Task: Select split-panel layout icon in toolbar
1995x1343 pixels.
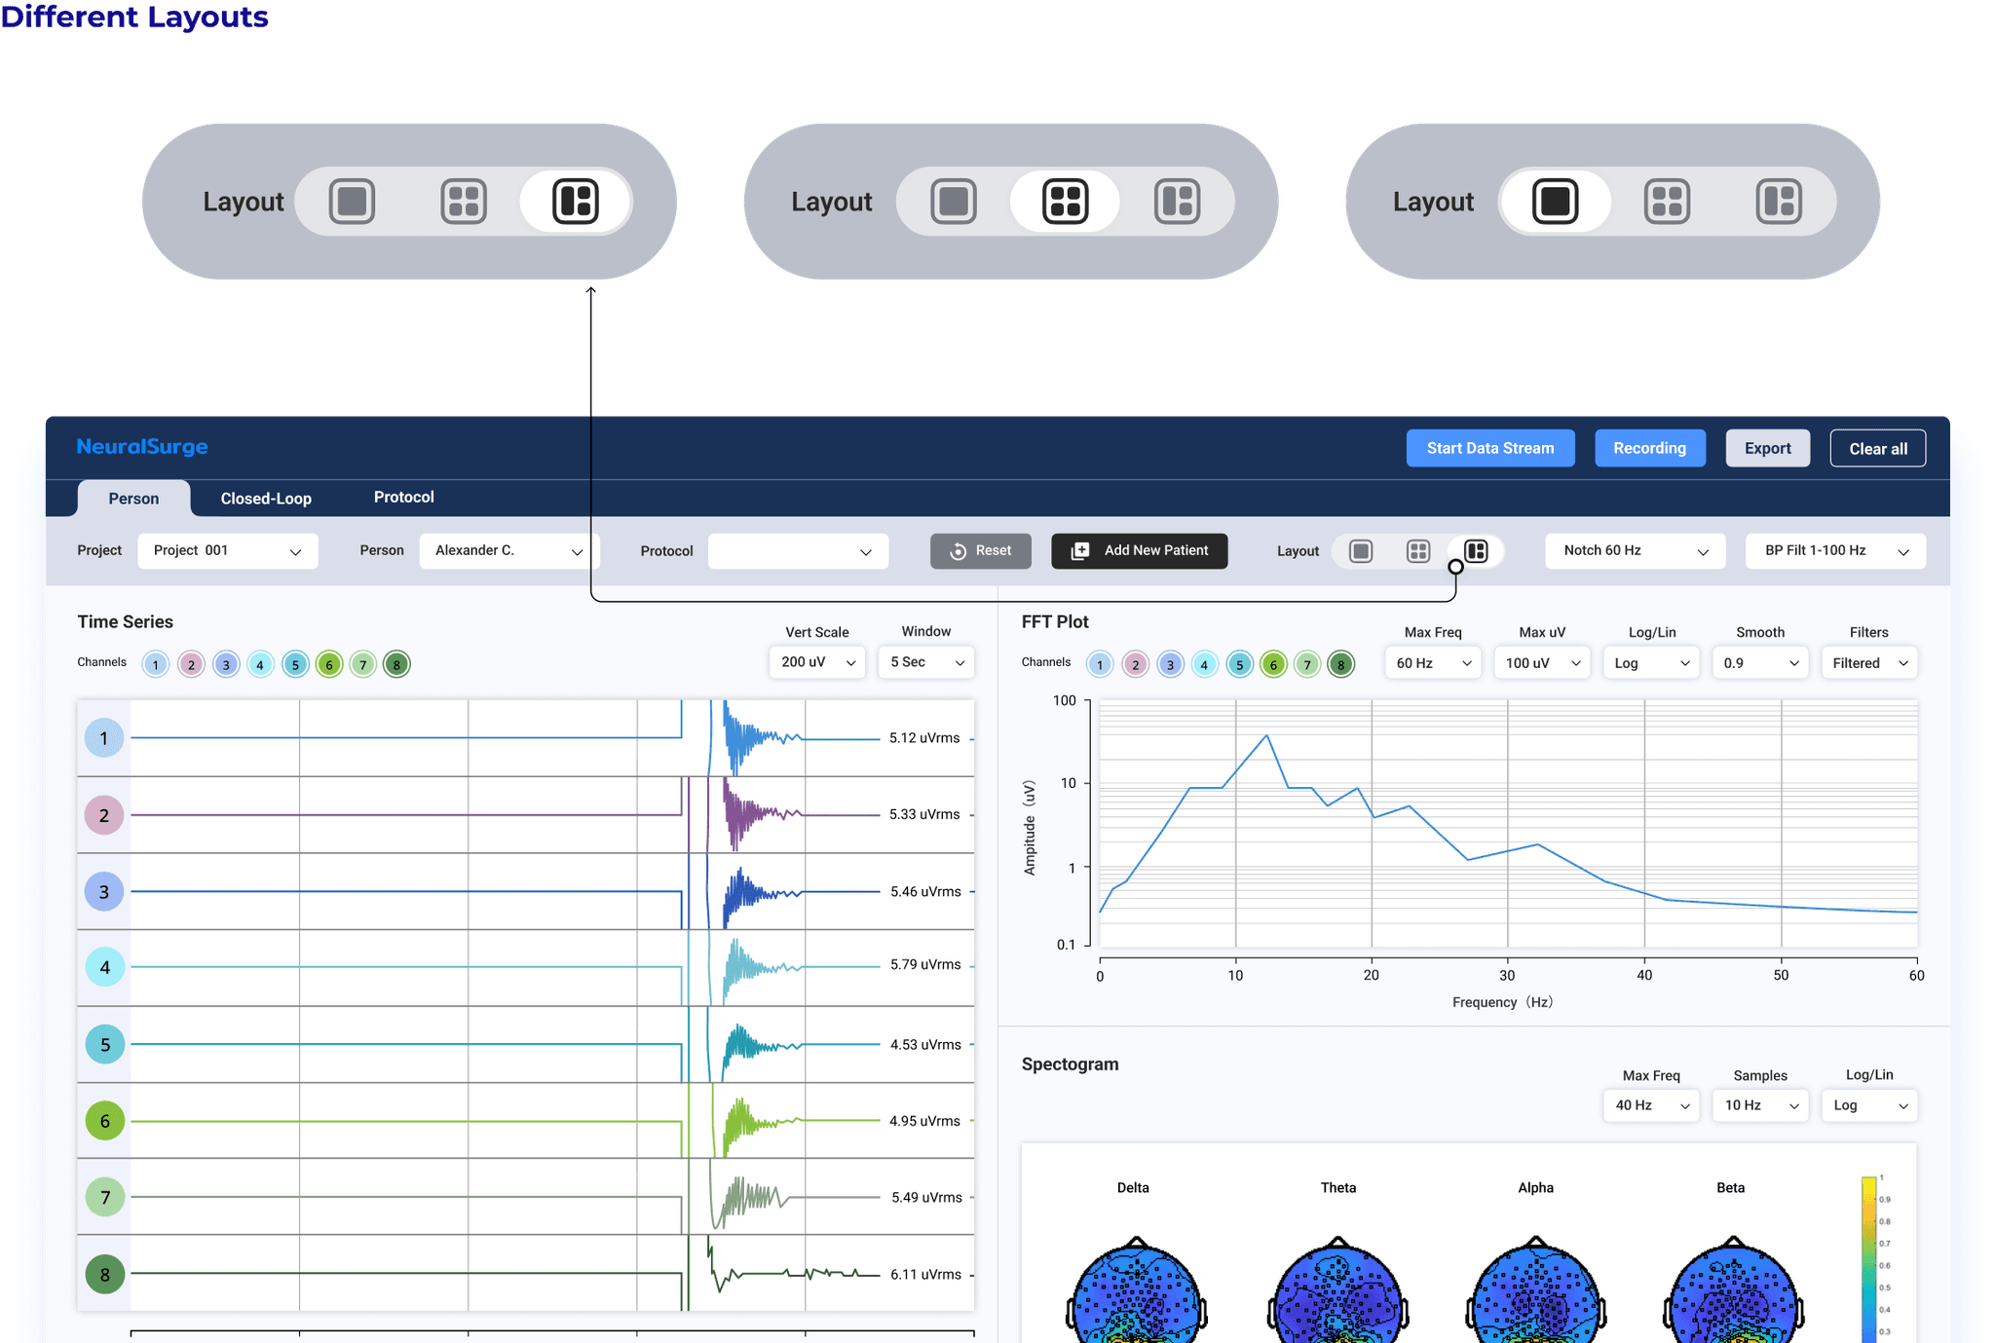Action: tap(1476, 551)
